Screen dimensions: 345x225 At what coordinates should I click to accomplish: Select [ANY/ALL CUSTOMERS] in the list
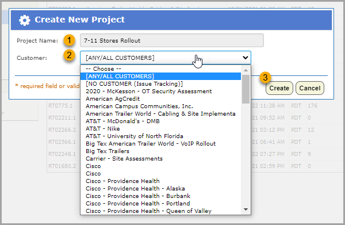click(x=160, y=77)
